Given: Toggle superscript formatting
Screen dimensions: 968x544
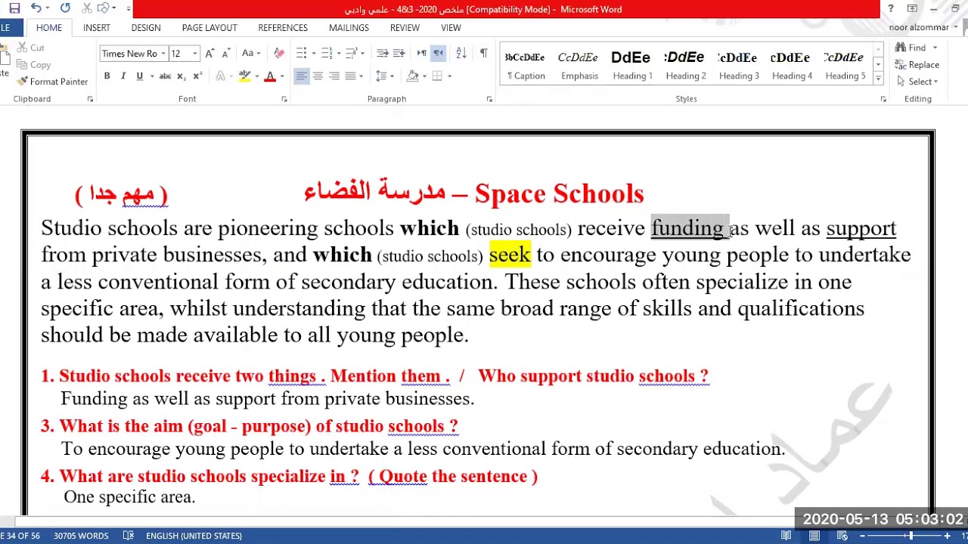Looking at the screenshot, I should tap(197, 76).
